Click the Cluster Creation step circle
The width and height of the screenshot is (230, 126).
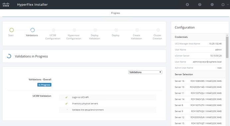coord(158,30)
